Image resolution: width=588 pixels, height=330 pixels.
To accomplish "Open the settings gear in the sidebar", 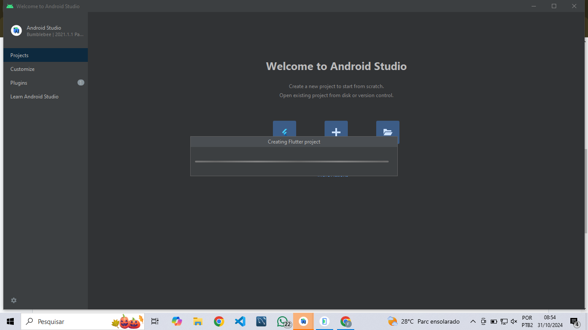I will 14,300.
